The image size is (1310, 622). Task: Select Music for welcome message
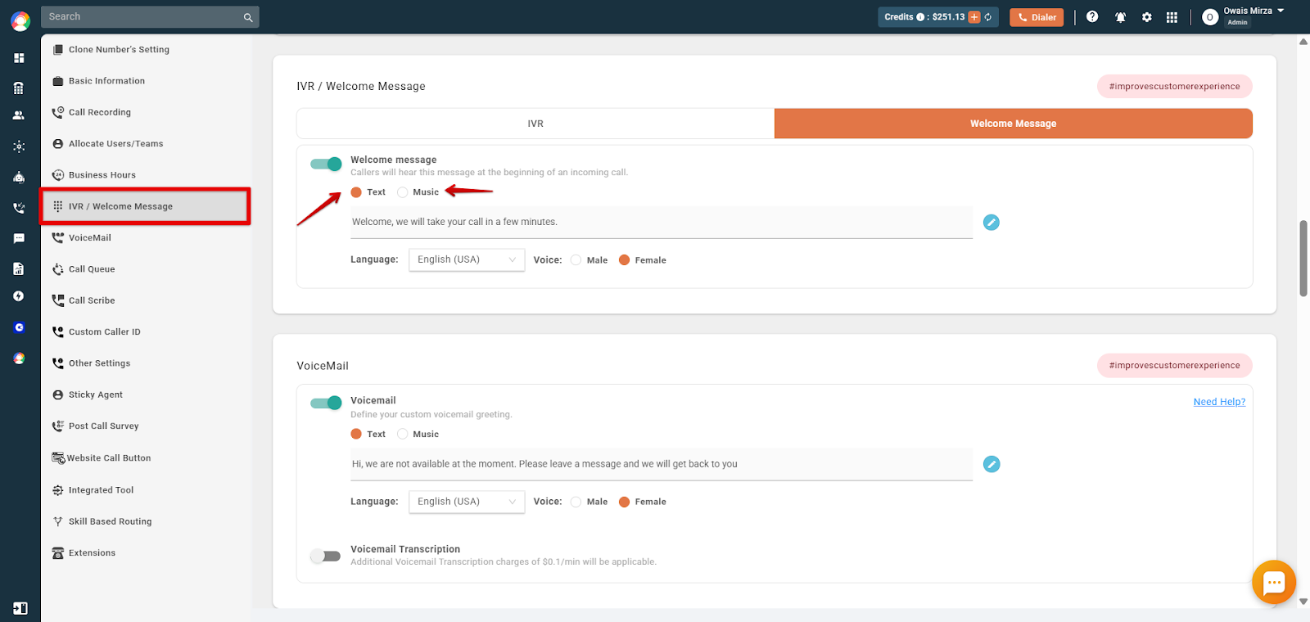click(x=403, y=192)
